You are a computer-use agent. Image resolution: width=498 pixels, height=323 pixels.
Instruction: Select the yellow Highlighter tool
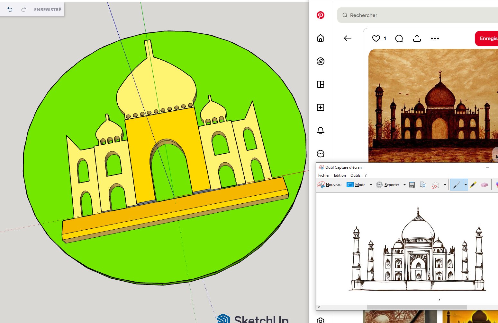[473, 185]
